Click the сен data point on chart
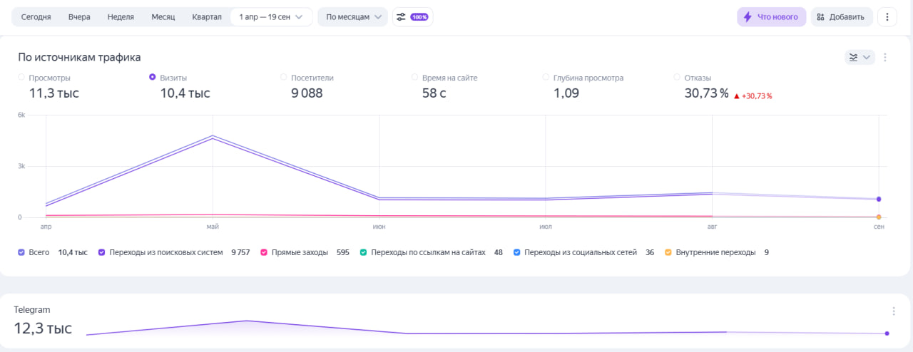The width and height of the screenshot is (913, 352). click(x=879, y=200)
